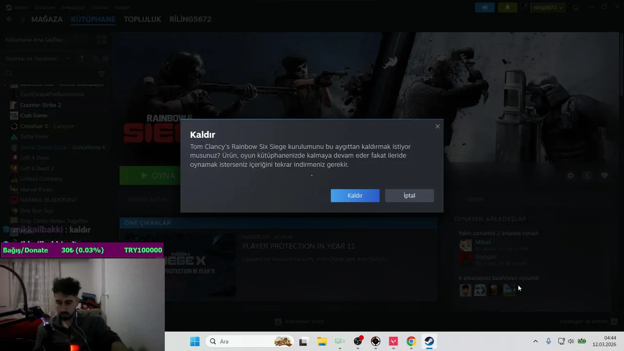Open İndirmeleri Yönet at the bottom bar
The image size is (624, 351).
pos(299,322)
